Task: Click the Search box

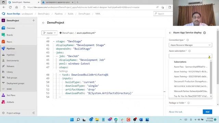Action: point(163,14)
